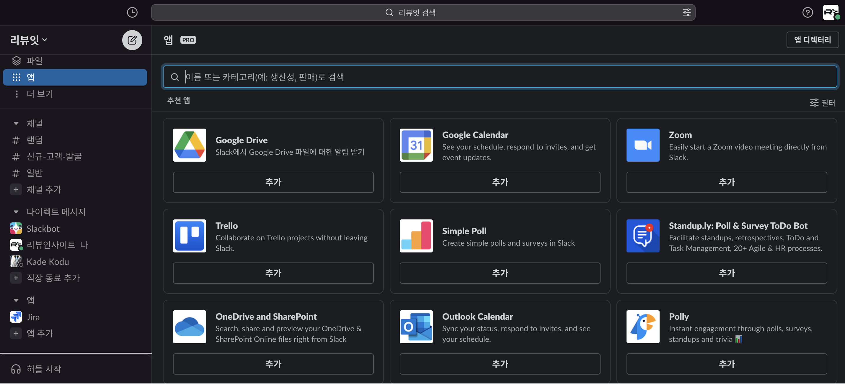845x384 pixels.
Task: Select 파일 in the sidebar
Action: pos(34,61)
